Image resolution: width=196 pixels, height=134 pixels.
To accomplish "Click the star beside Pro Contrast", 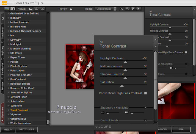I will [x=8, y=79].
